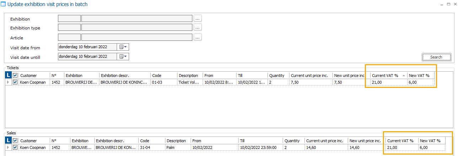Open the Exhibition type lookup ellipsis button
The image size is (458, 156).
(x=198, y=27)
